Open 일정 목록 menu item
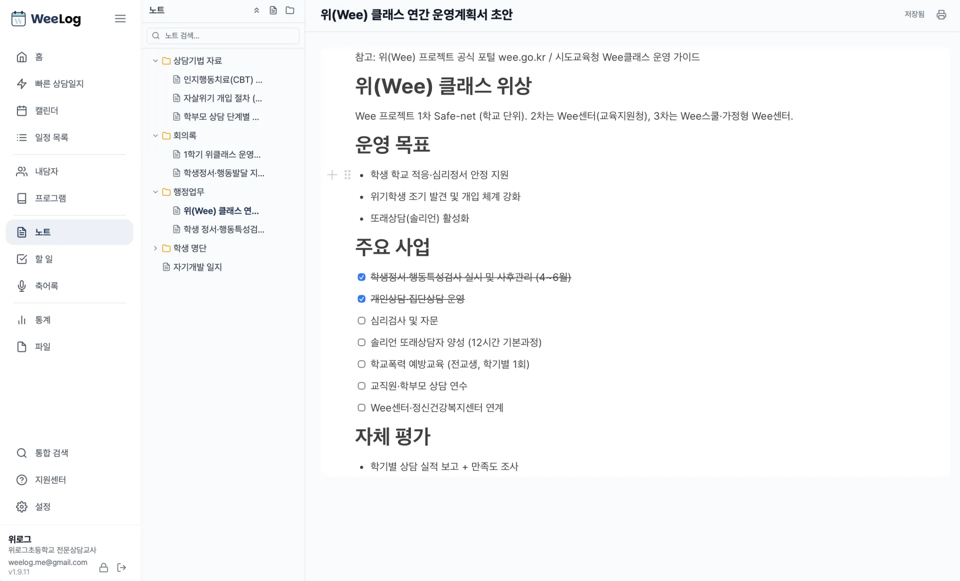 point(69,137)
